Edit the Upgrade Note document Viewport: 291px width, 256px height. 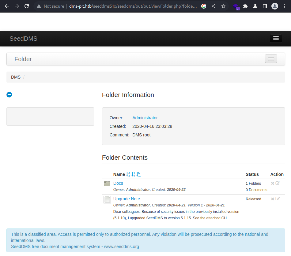(x=278, y=199)
